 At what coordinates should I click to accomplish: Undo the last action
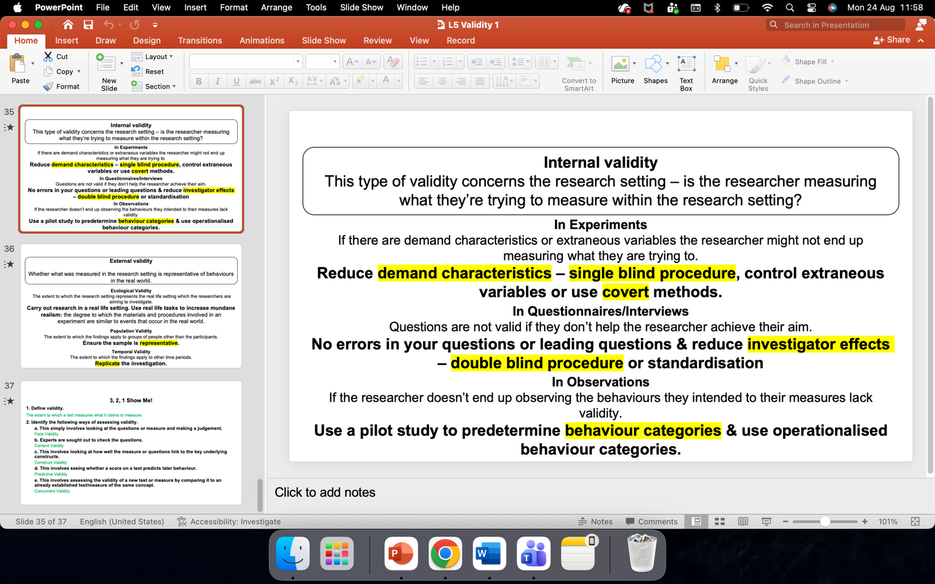[109, 25]
